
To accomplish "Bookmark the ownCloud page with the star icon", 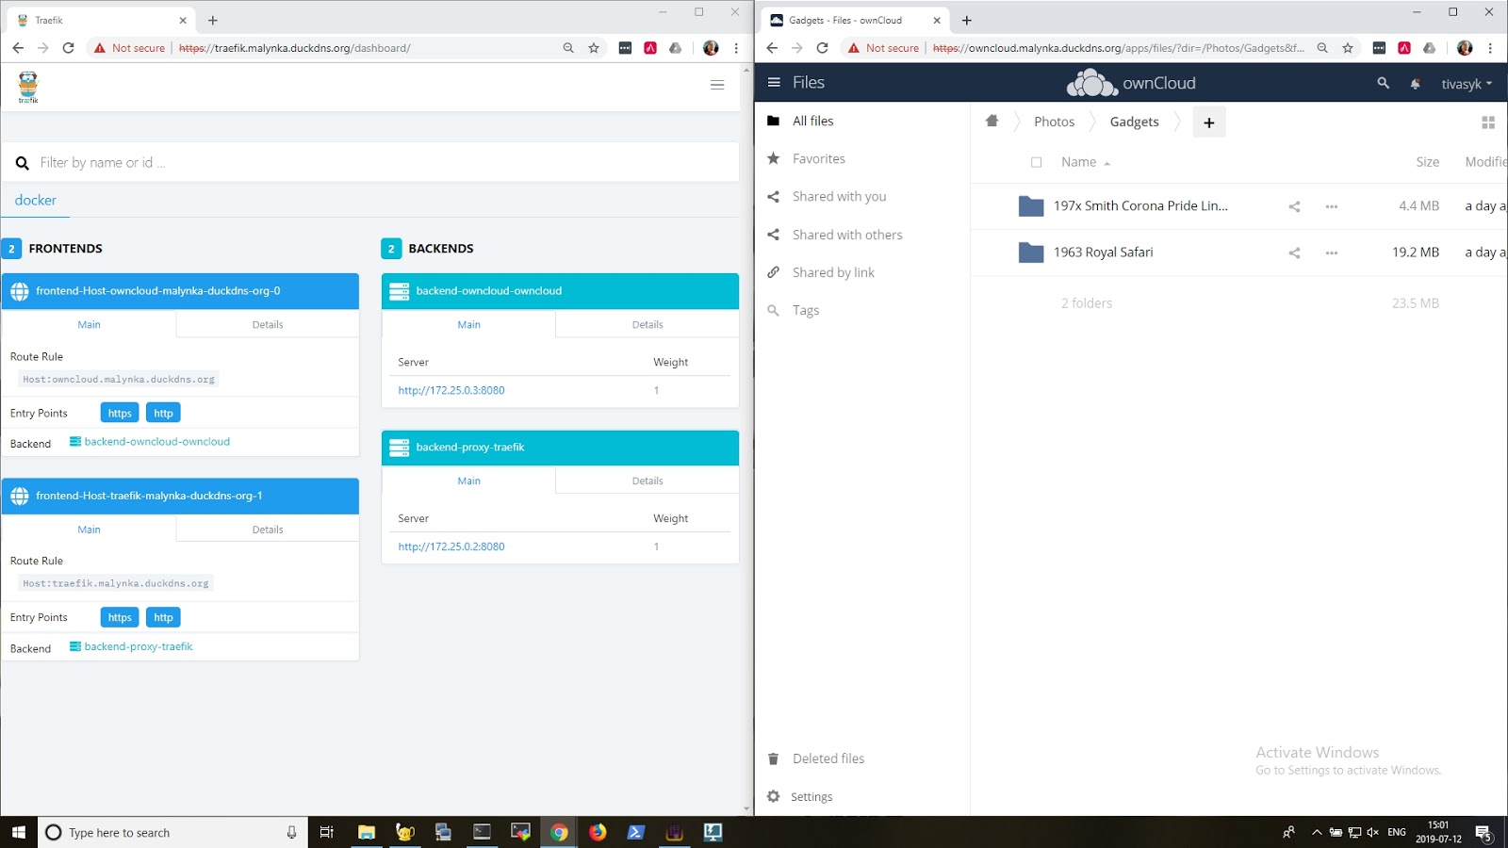I will (1348, 48).
